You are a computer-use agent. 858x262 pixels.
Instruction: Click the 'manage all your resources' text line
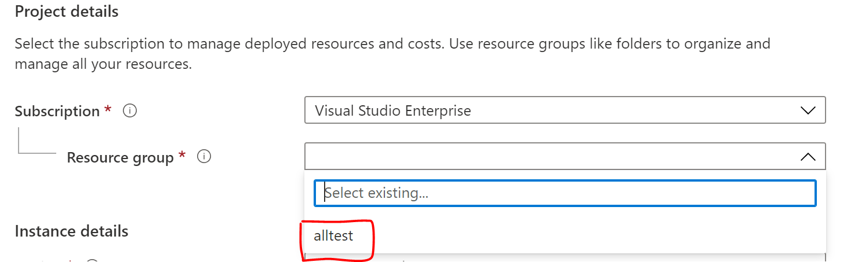[103, 64]
